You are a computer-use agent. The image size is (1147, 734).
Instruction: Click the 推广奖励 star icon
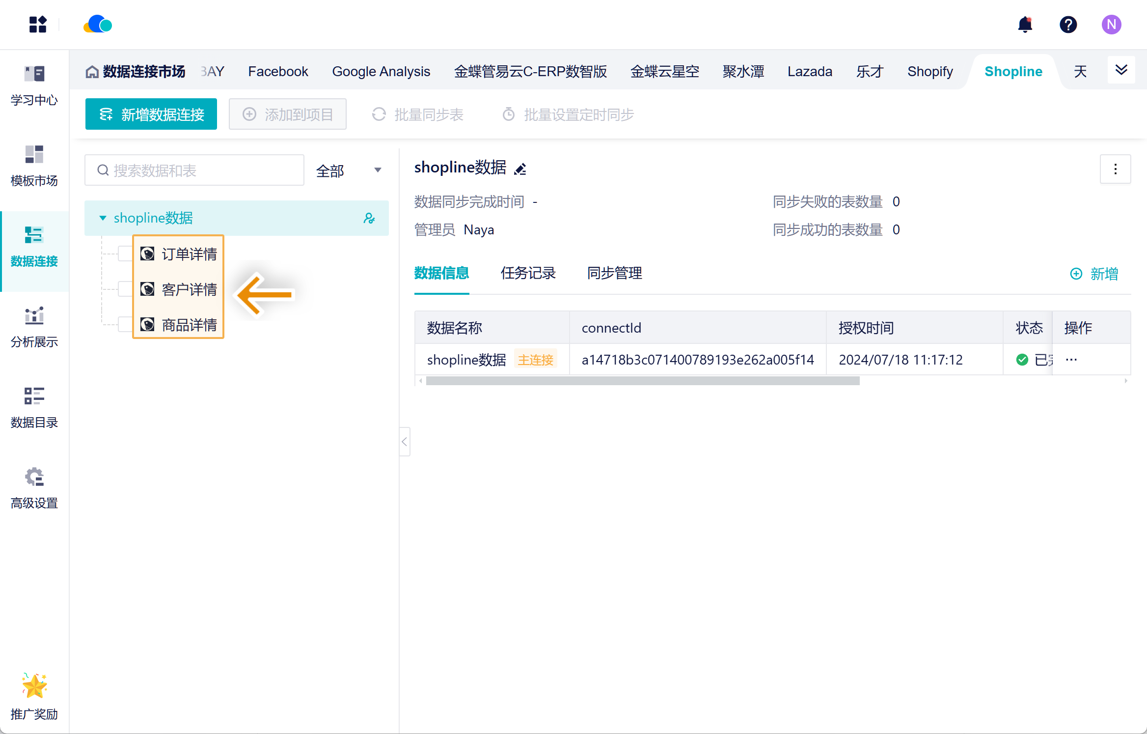(34, 686)
